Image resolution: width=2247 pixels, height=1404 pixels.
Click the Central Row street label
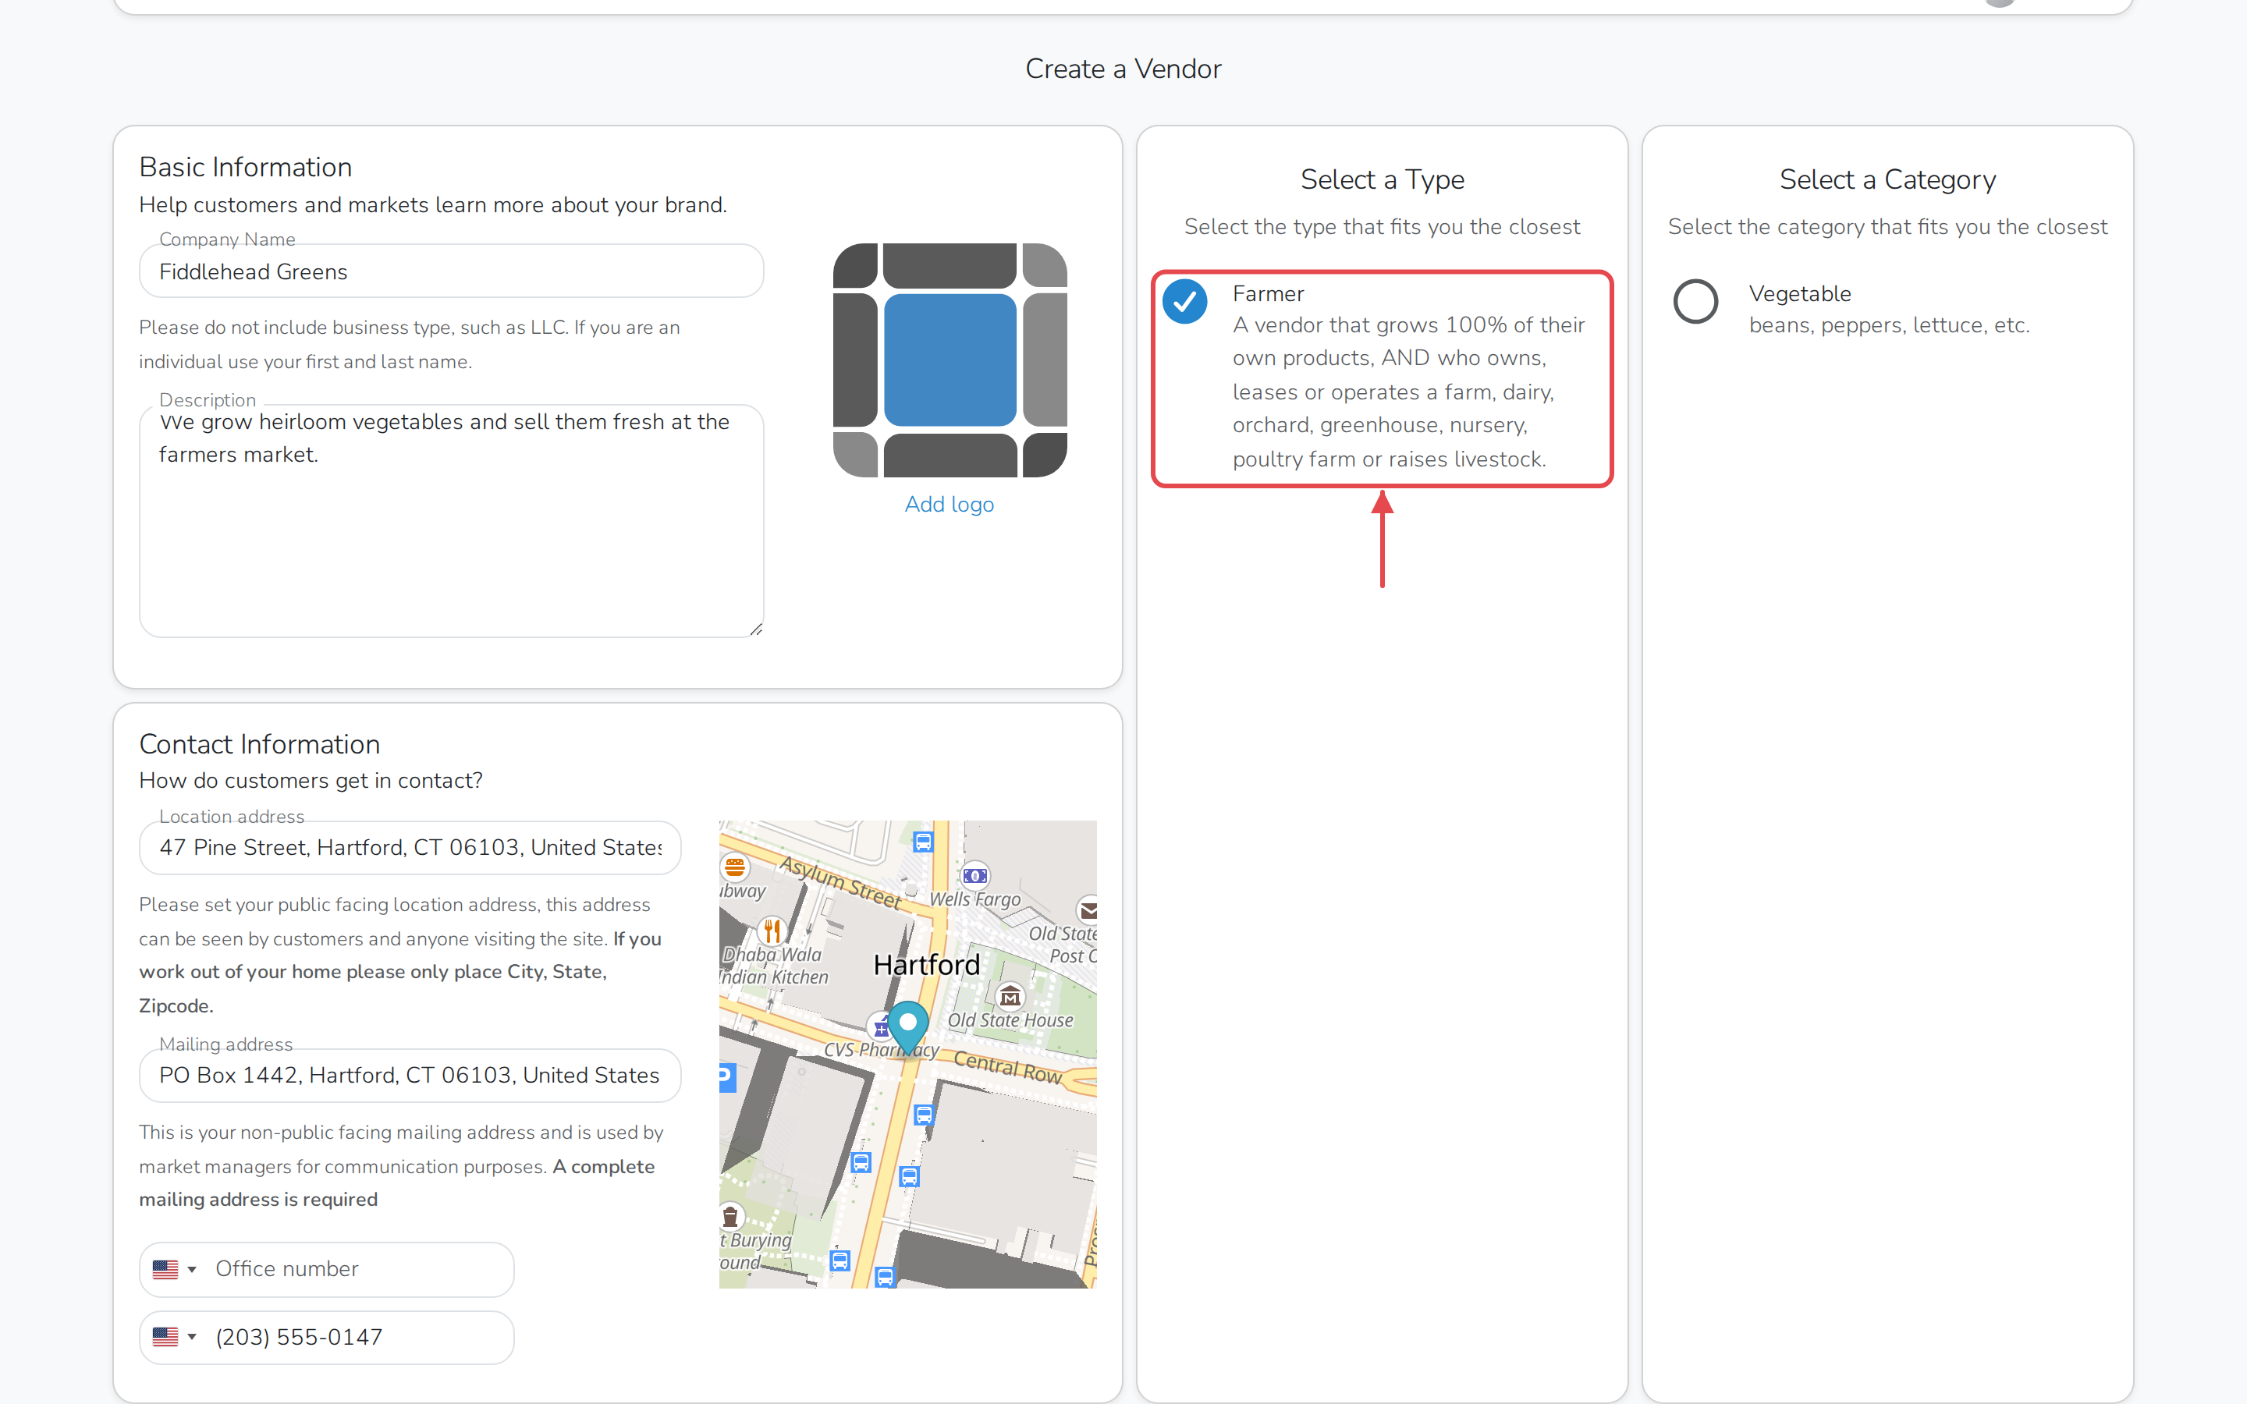[x=1007, y=1066]
